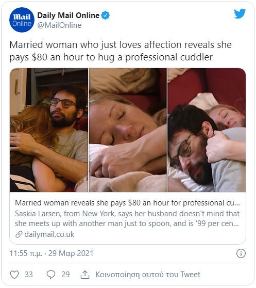The height and width of the screenshot is (288, 256).
Task: Click the 29 replies count
Action: [65, 275]
